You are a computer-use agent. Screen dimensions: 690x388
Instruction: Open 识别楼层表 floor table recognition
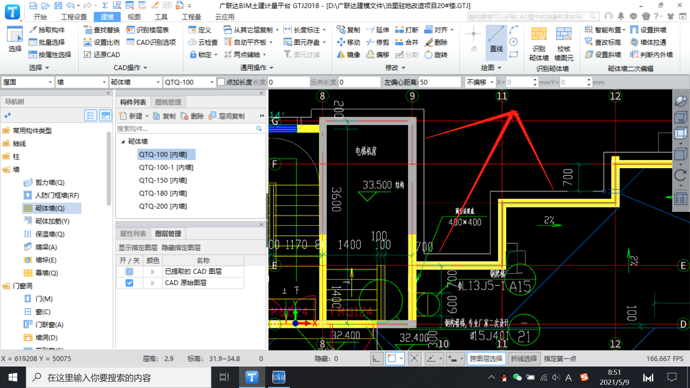pos(147,30)
